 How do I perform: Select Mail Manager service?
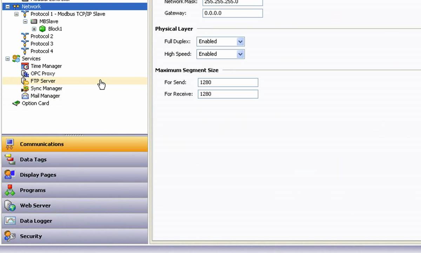coord(45,96)
